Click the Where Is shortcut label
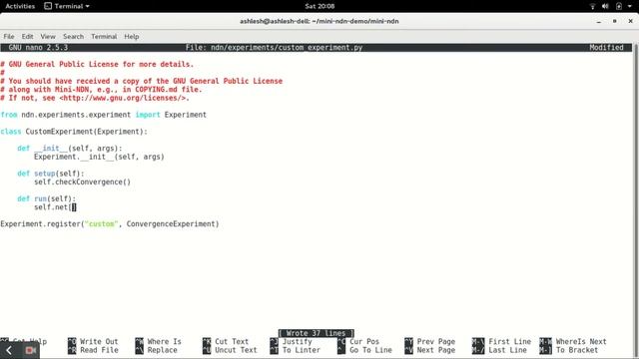This screenshot has width=639, height=359. (x=164, y=341)
